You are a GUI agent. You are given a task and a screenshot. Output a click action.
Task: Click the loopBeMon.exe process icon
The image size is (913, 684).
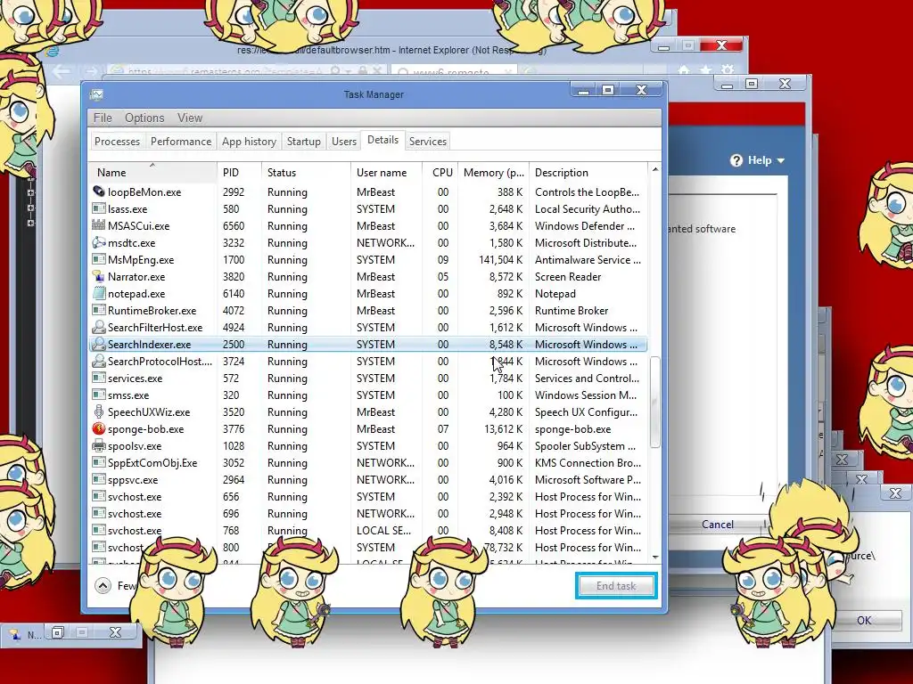click(99, 191)
